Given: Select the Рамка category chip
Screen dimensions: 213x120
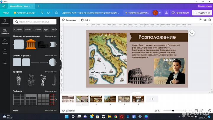Looking at the screenshot, I should [28, 30].
